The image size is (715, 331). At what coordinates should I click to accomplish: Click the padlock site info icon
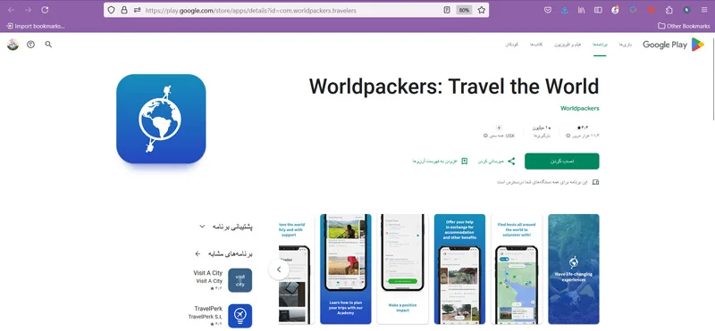coord(124,10)
